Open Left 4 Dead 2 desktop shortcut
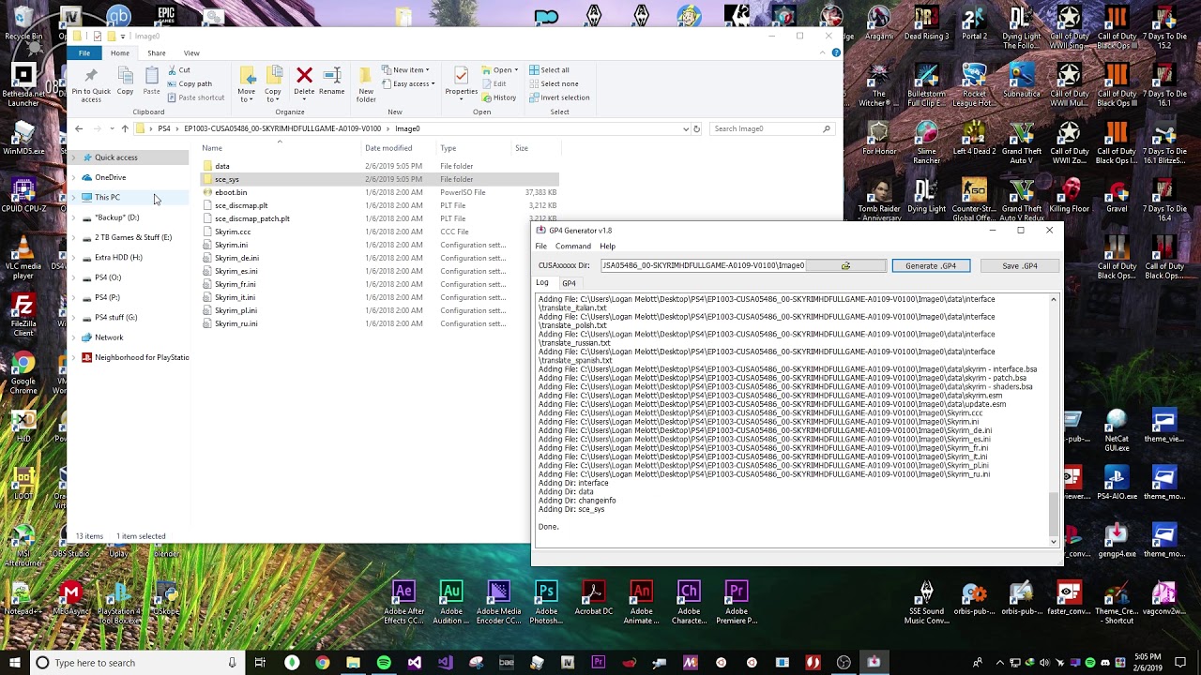 974,138
